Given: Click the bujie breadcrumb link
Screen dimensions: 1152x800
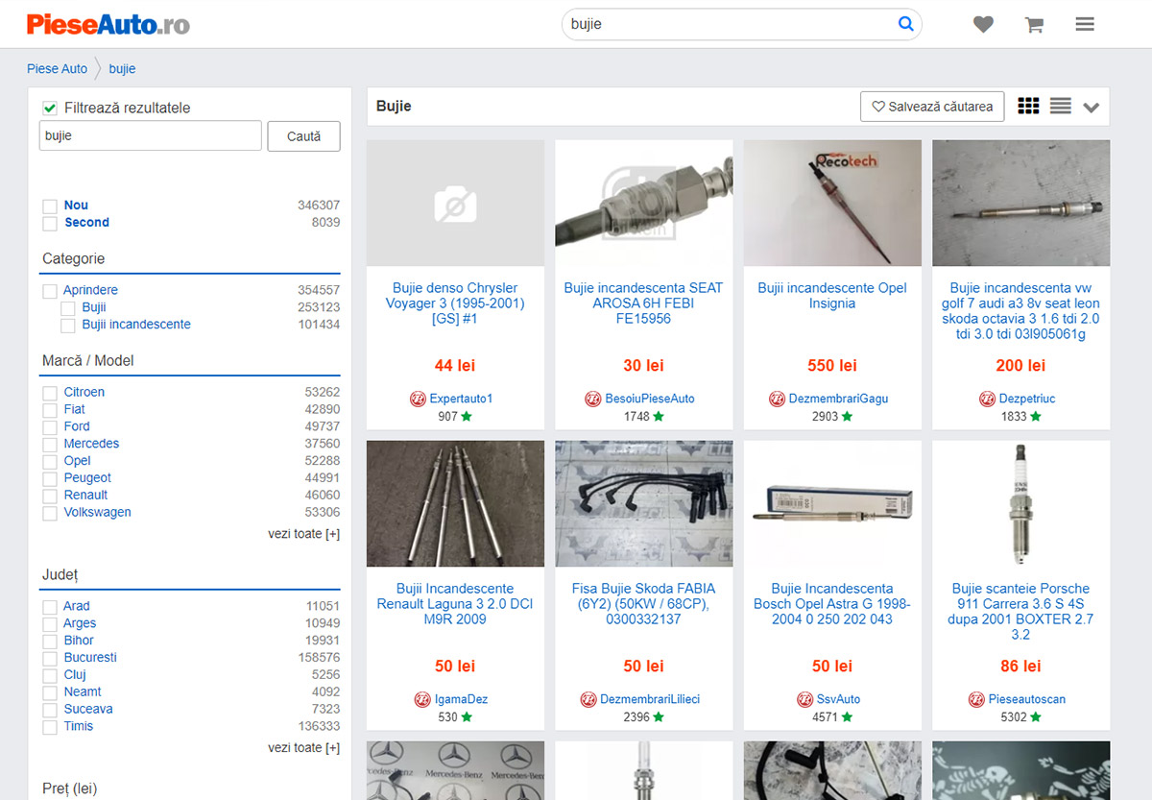Looking at the screenshot, I should (x=122, y=69).
